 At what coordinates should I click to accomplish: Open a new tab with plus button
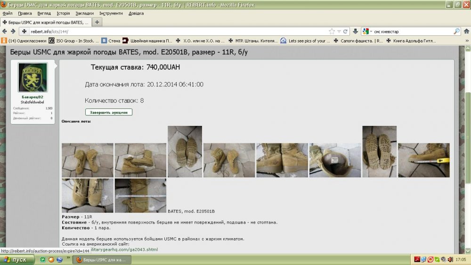[x=97, y=22]
